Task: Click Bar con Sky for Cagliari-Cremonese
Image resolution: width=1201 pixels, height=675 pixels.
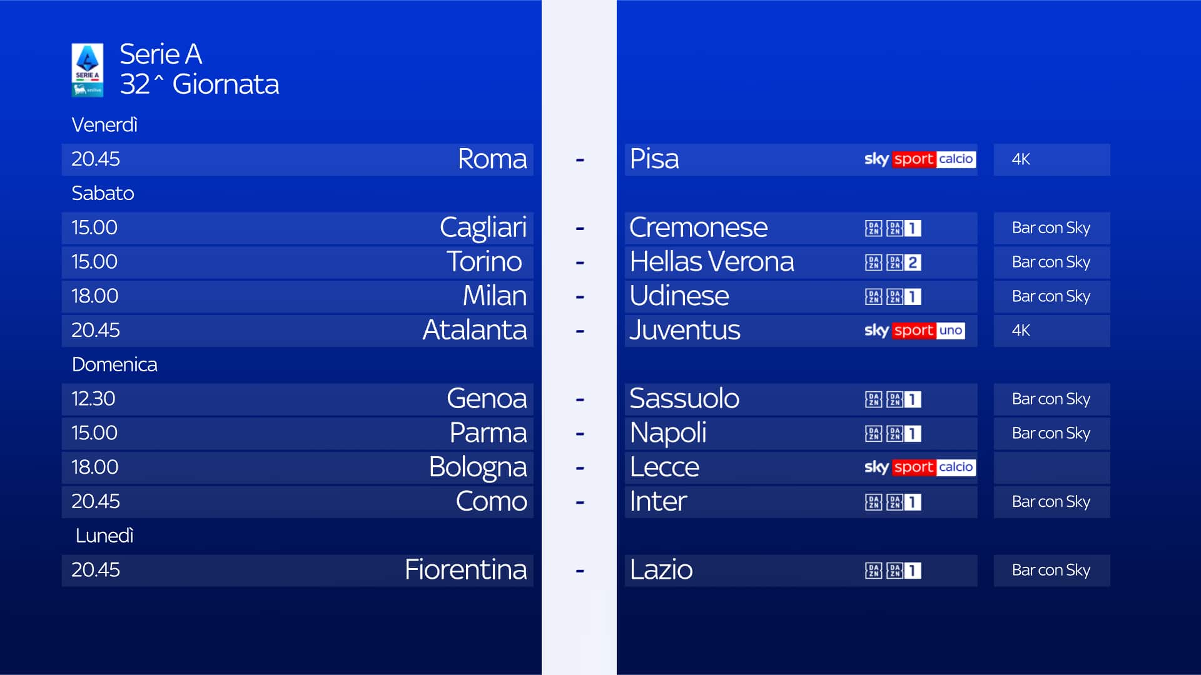Action: point(1050,228)
